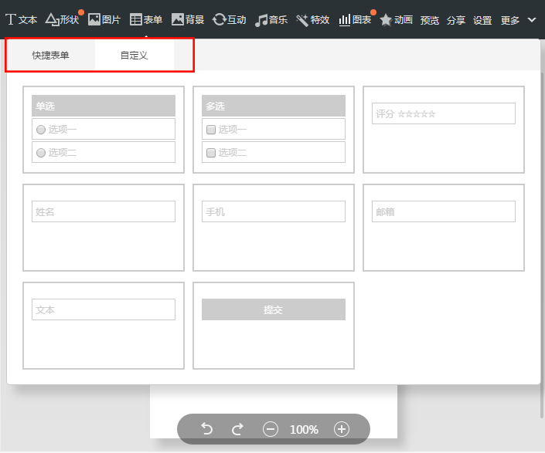Open the 图表 chart tool
The width and height of the screenshot is (545, 453).
tap(356, 20)
